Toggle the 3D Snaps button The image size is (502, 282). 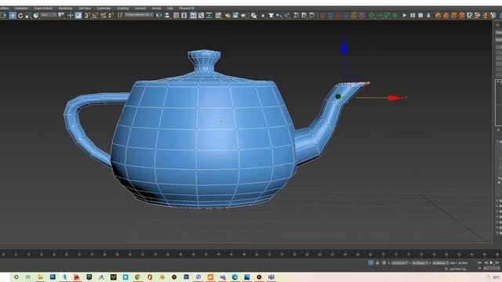coord(87,16)
